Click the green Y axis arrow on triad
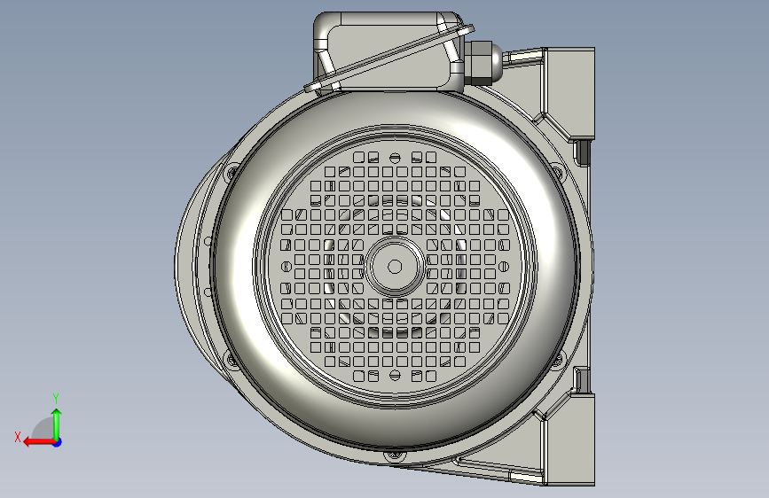 click(57, 424)
